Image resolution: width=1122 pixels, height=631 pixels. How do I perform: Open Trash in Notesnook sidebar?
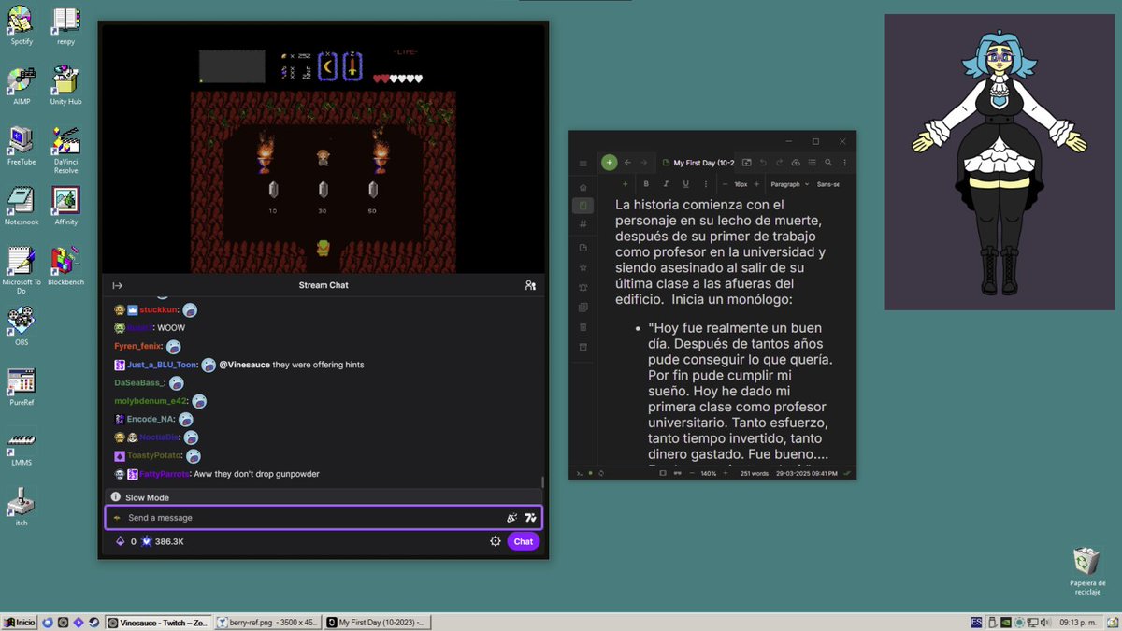(583, 326)
